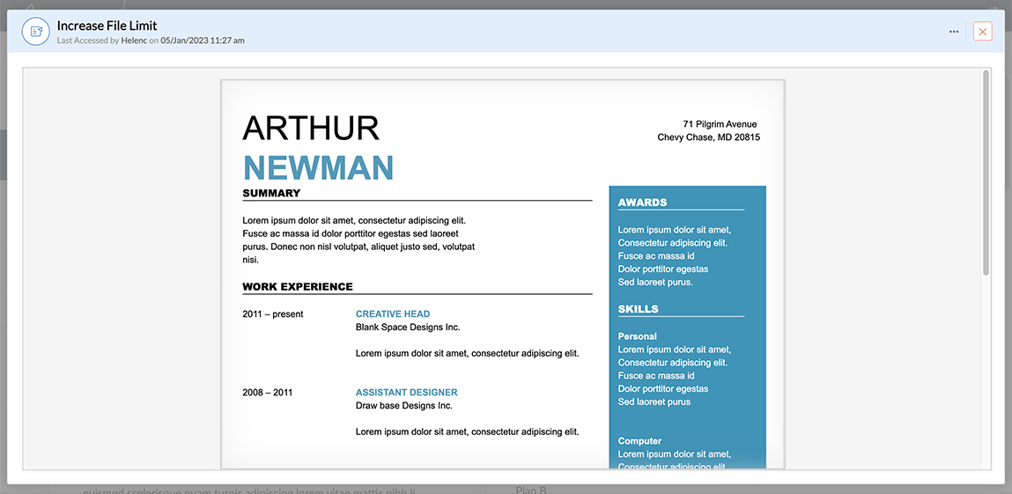
Task: Click the vertical scrollbar of the preview
Action: (986, 173)
